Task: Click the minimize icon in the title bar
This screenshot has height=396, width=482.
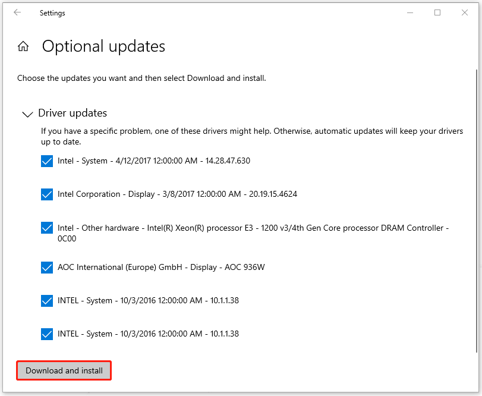Action: tap(410, 12)
